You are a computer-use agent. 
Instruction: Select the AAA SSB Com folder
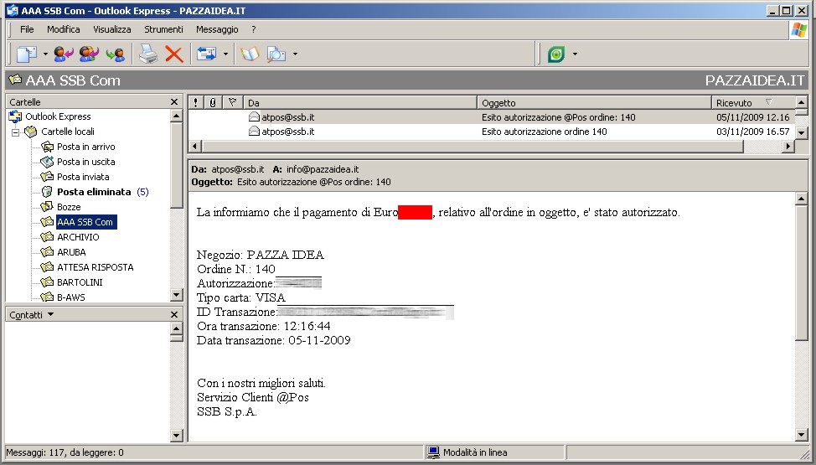pyautogui.click(x=85, y=222)
